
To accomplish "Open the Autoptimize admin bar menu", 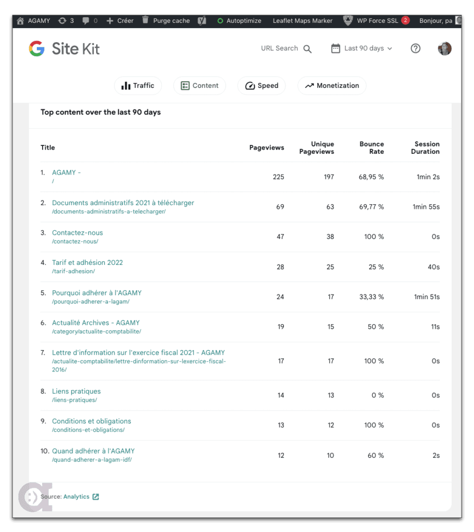I will (239, 21).
